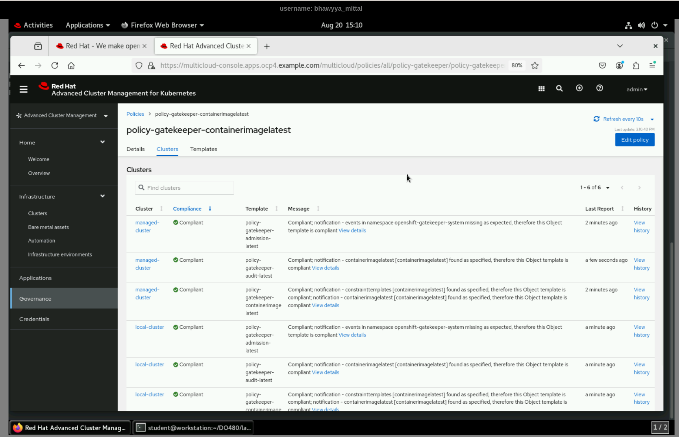Bookmark this page with star icon
The image size is (679, 437).
(x=535, y=65)
